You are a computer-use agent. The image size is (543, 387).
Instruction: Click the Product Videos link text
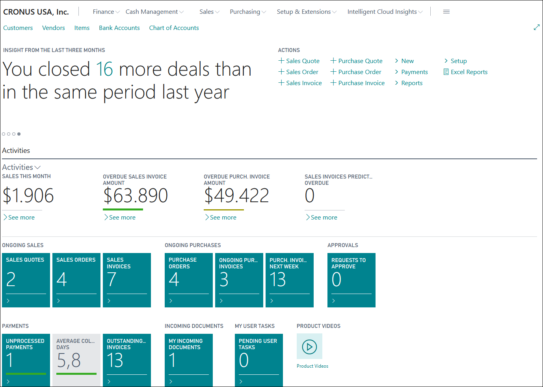(x=312, y=366)
